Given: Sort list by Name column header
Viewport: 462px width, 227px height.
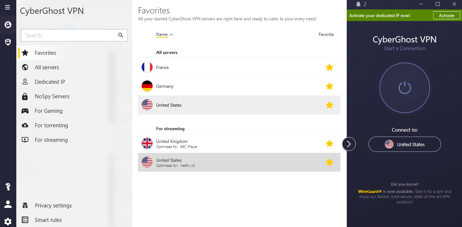Looking at the screenshot, I should [162, 35].
